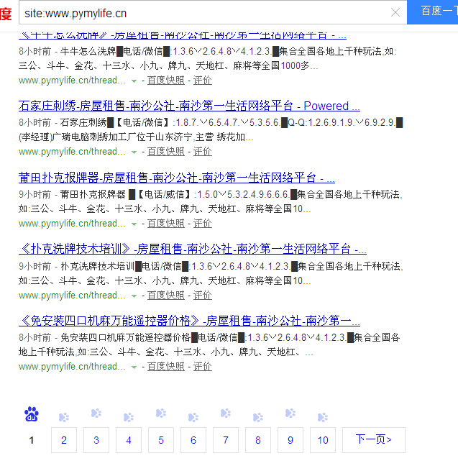Click 评价 for the 莆田扑克报牌器 result
The height and width of the screenshot is (471, 458).
tap(203, 223)
